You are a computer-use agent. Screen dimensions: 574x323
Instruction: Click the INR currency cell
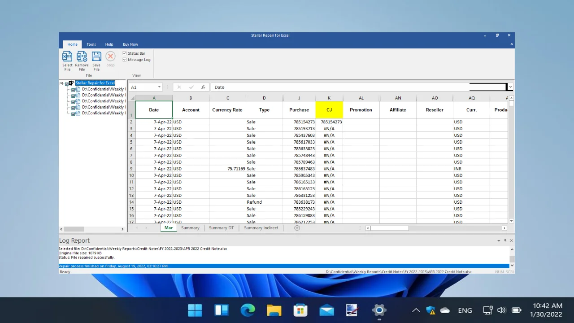point(472,169)
